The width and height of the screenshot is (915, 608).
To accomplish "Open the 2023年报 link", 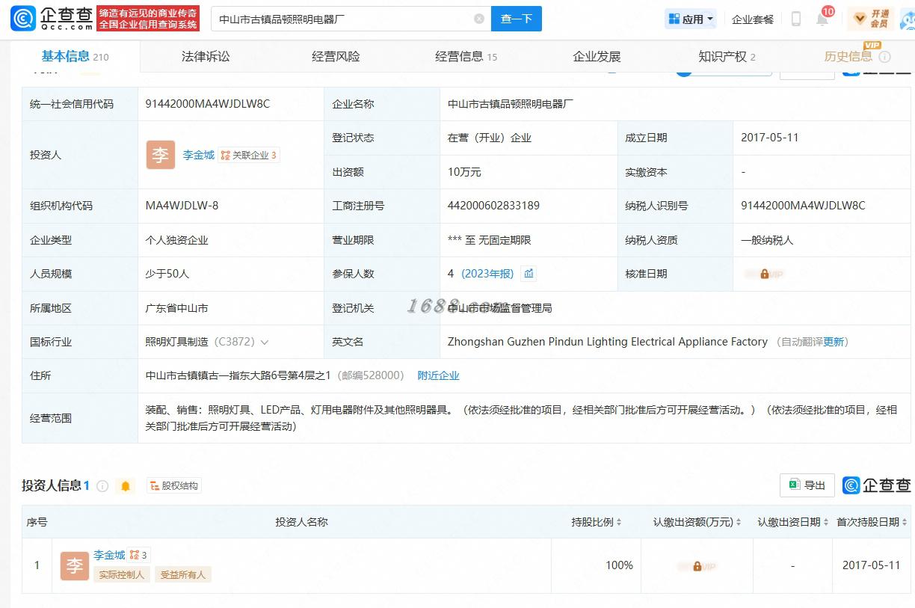I will coord(487,274).
